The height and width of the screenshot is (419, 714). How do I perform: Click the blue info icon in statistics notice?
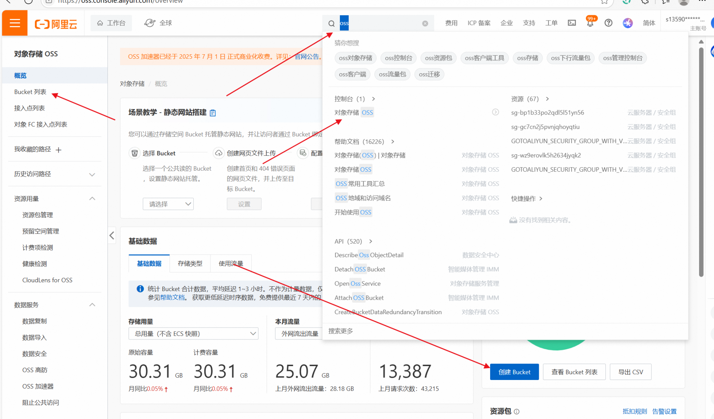tap(140, 289)
